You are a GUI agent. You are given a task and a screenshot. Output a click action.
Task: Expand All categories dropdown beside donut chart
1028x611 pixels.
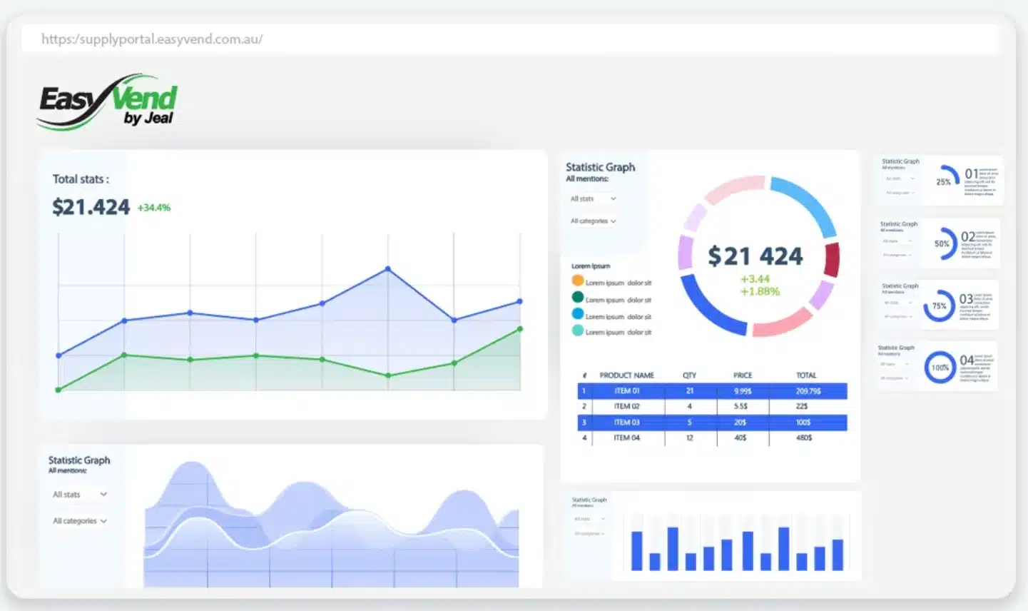tap(593, 221)
